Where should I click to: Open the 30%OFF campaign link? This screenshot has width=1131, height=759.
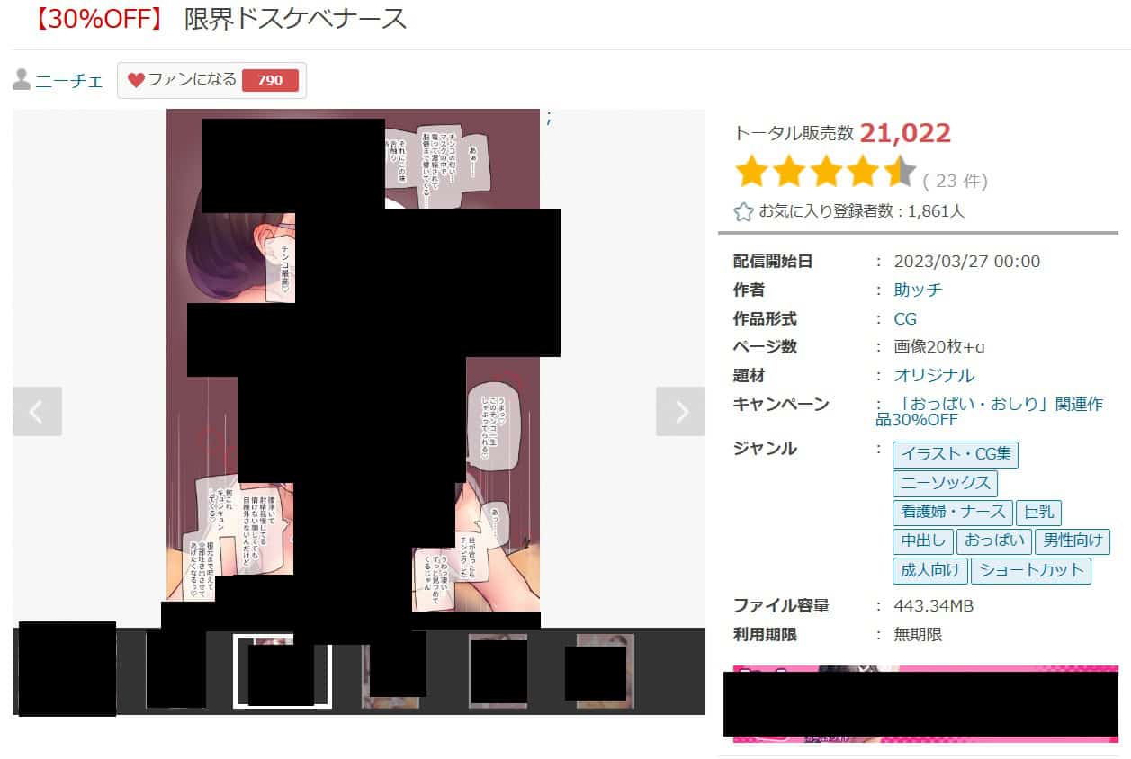(989, 412)
